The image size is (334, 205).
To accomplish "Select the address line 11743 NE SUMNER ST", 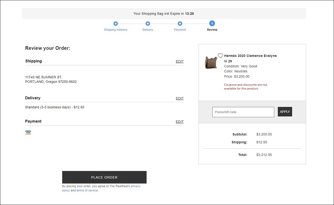I will (43, 77).
